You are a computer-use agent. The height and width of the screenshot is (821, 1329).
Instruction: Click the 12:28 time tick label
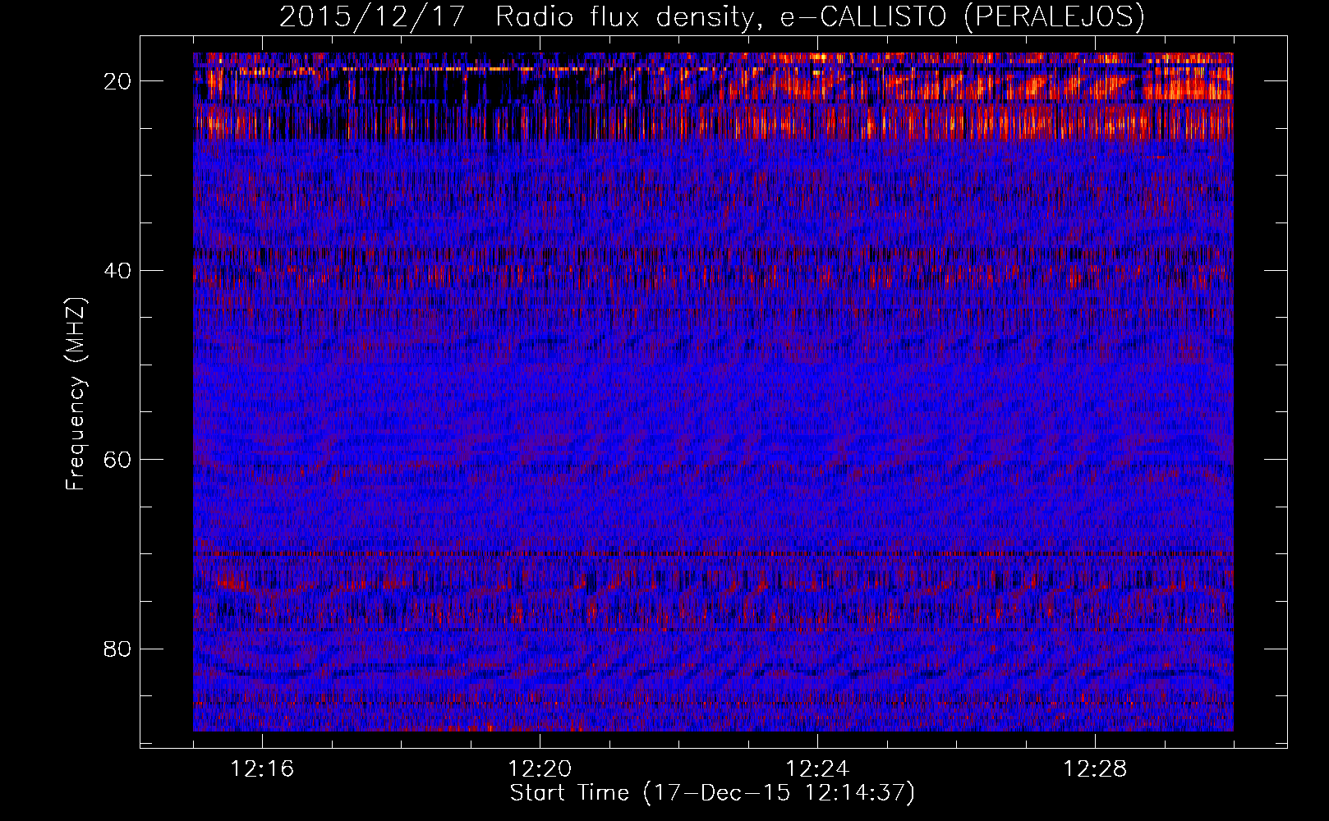pos(1095,769)
